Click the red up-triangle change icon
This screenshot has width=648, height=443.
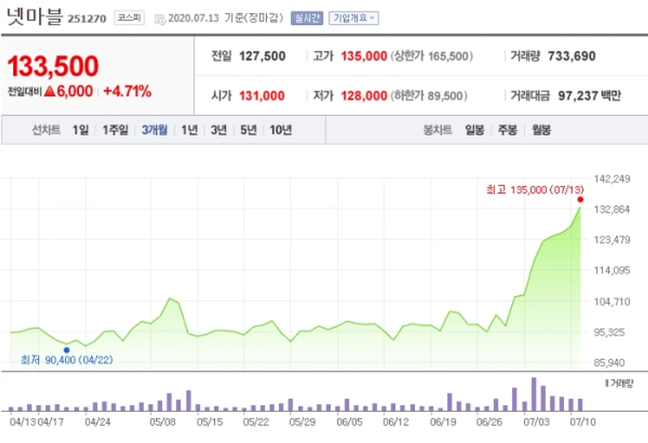coord(49,92)
